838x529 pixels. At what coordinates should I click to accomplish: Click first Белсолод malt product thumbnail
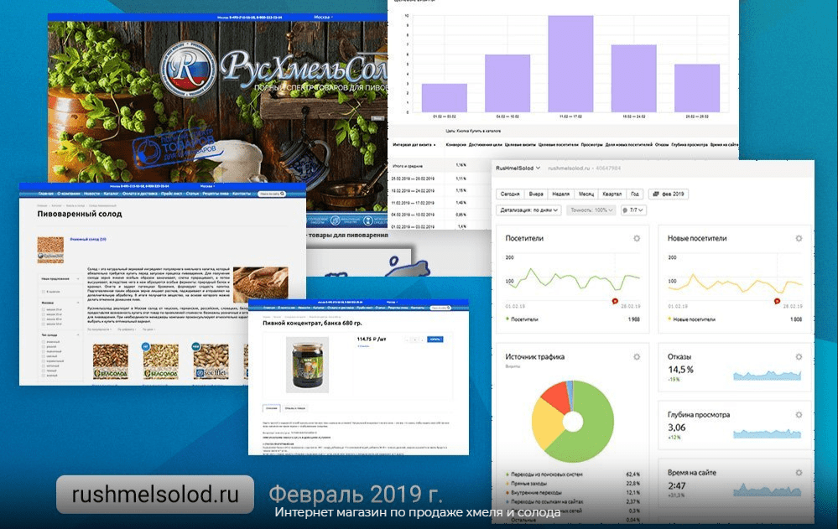(111, 362)
